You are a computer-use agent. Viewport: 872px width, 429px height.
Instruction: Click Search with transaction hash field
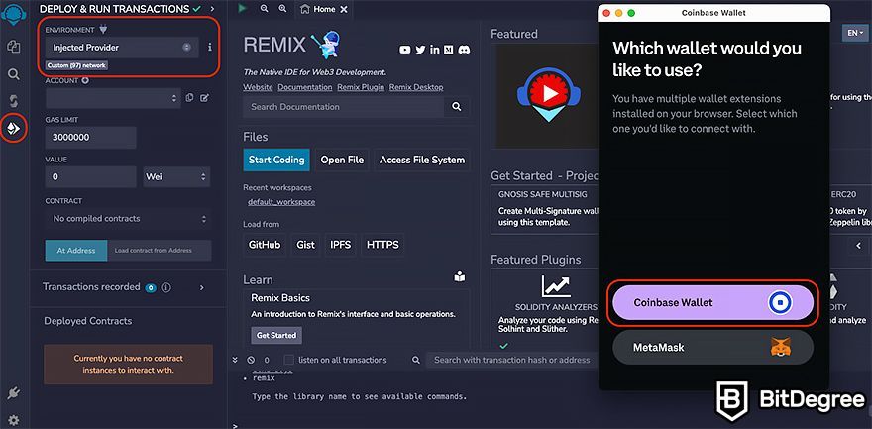point(511,360)
